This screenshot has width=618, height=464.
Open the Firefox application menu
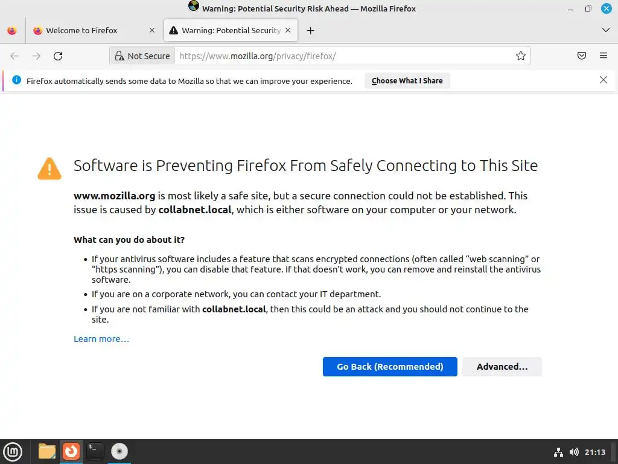coord(604,56)
